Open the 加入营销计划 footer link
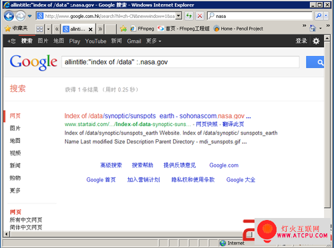The image size is (334, 248). coord(144,180)
